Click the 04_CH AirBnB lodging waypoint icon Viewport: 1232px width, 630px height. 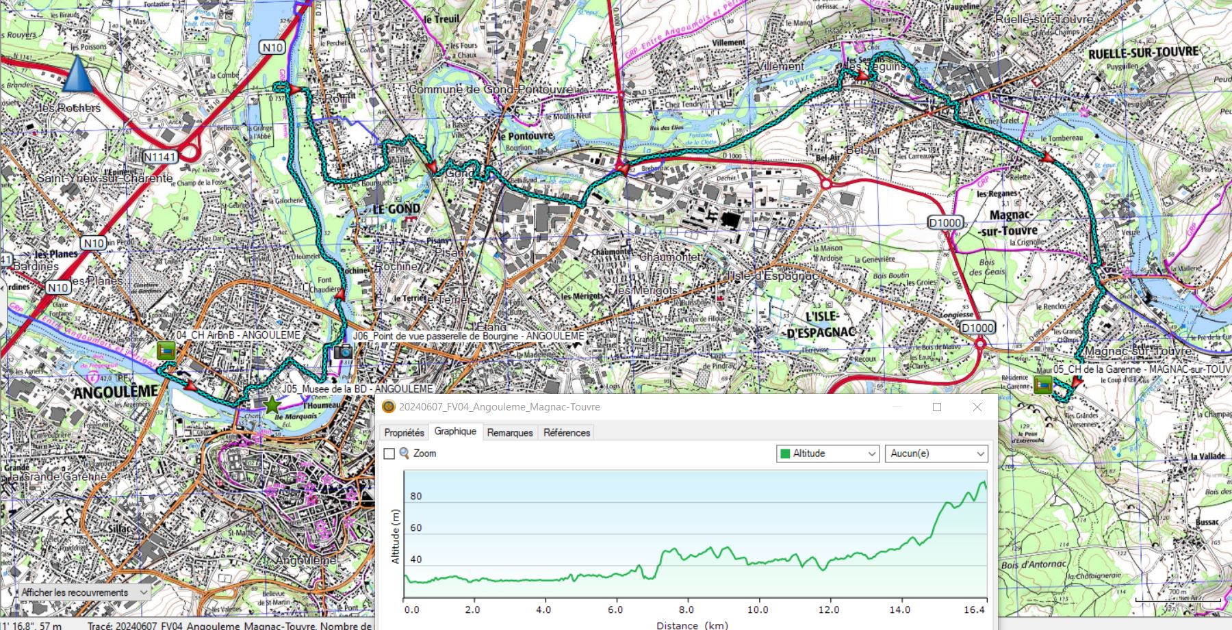tap(166, 350)
